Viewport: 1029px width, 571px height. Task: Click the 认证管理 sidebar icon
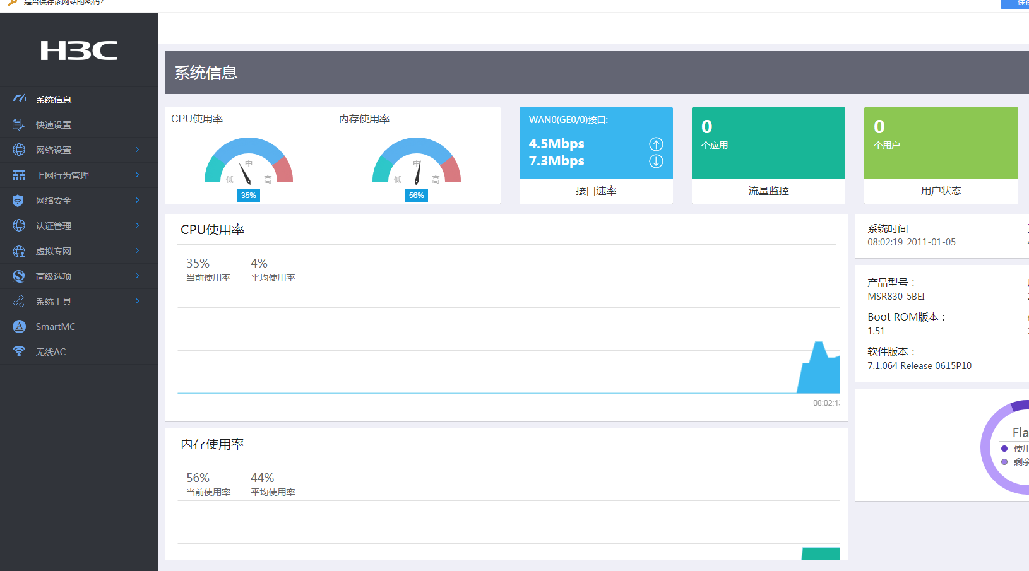pyautogui.click(x=19, y=225)
